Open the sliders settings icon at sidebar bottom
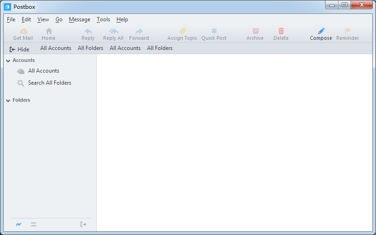This screenshot has height=235, width=376. pyautogui.click(x=34, y=224)
